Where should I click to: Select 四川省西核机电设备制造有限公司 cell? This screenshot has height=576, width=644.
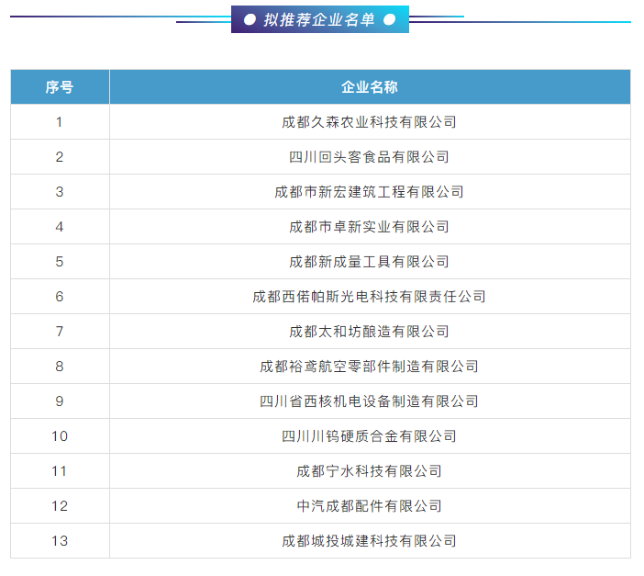[369, 401]
